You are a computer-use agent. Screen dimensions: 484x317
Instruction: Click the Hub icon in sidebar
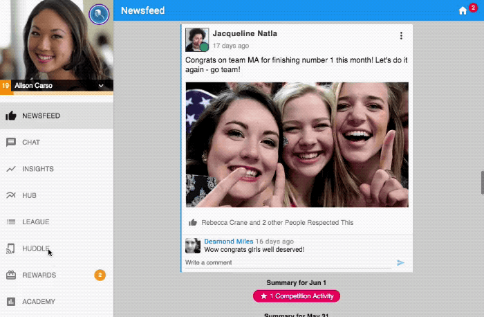point(11,195)
